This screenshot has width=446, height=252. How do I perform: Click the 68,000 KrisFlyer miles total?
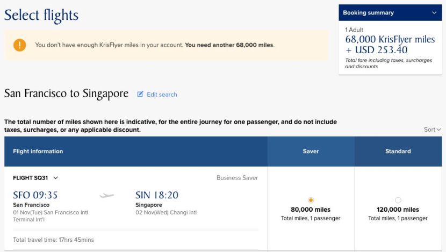390,39
